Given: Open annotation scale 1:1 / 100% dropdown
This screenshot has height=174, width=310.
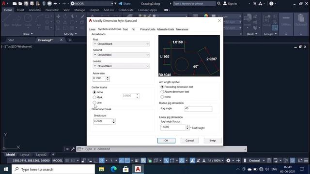Looking at the screenshot, I should (x=216, y=160).
